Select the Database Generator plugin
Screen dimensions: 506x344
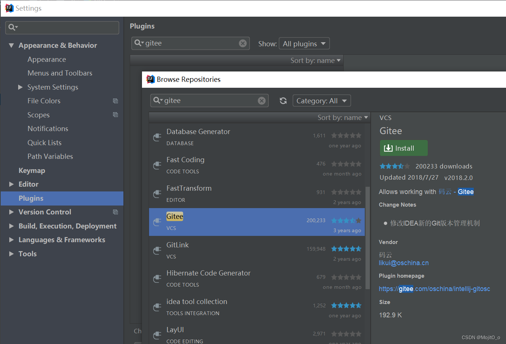[x=257, y=137]
